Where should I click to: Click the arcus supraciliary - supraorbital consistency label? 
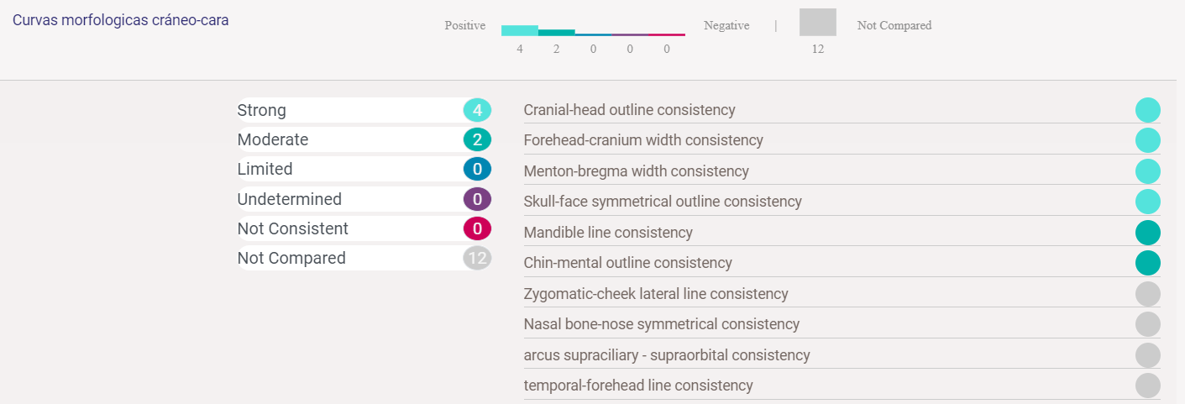(x=666, y=355)
